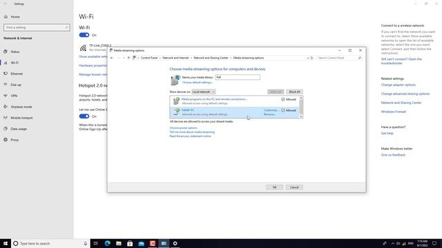Toggle the Online Sign-Up switch
442x248 pixels.
click(84, 116)
